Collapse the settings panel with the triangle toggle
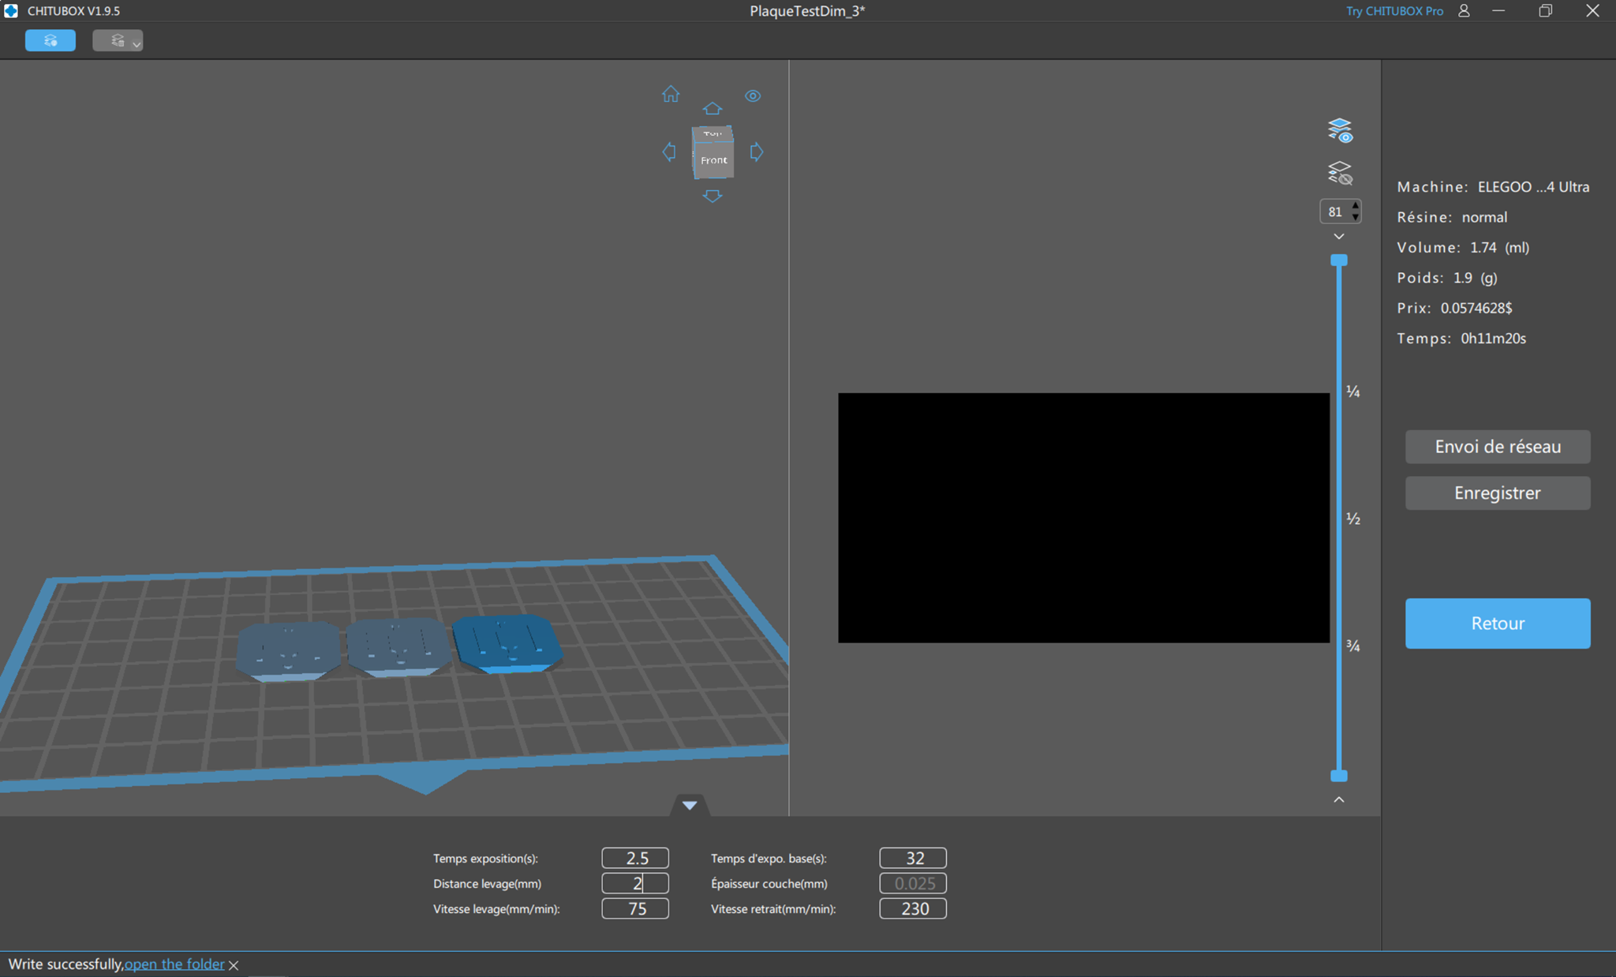The width and height of the screenshot is (1616, 977). click(690, 806)
